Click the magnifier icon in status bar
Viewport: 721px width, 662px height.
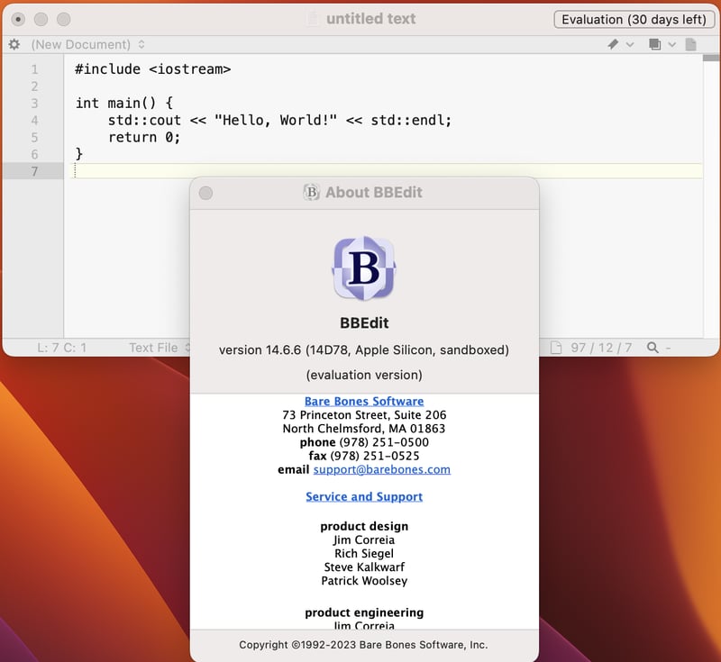(x=653, y=348)
